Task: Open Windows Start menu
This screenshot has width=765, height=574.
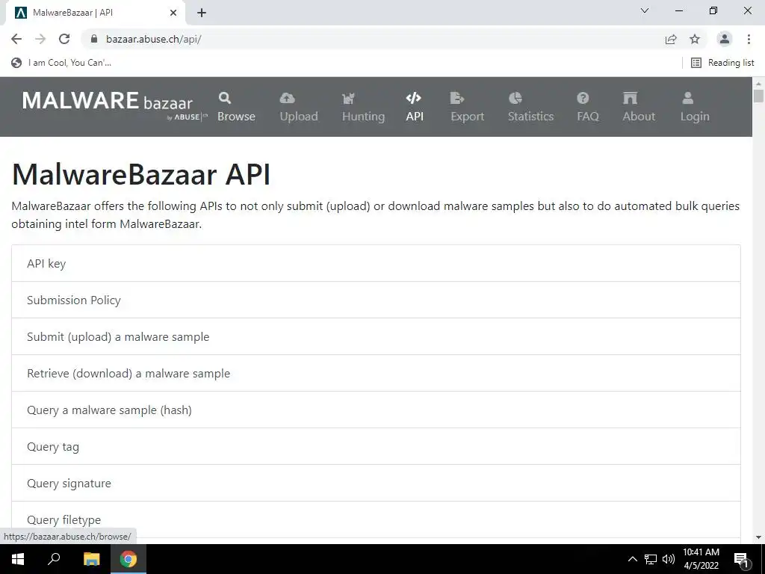Action: pos(18,559)
